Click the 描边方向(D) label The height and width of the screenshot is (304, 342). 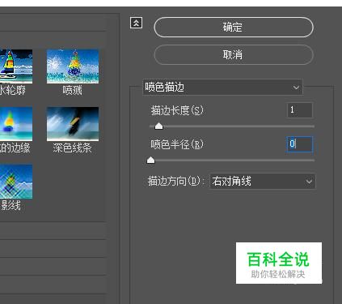coord(176,182)
